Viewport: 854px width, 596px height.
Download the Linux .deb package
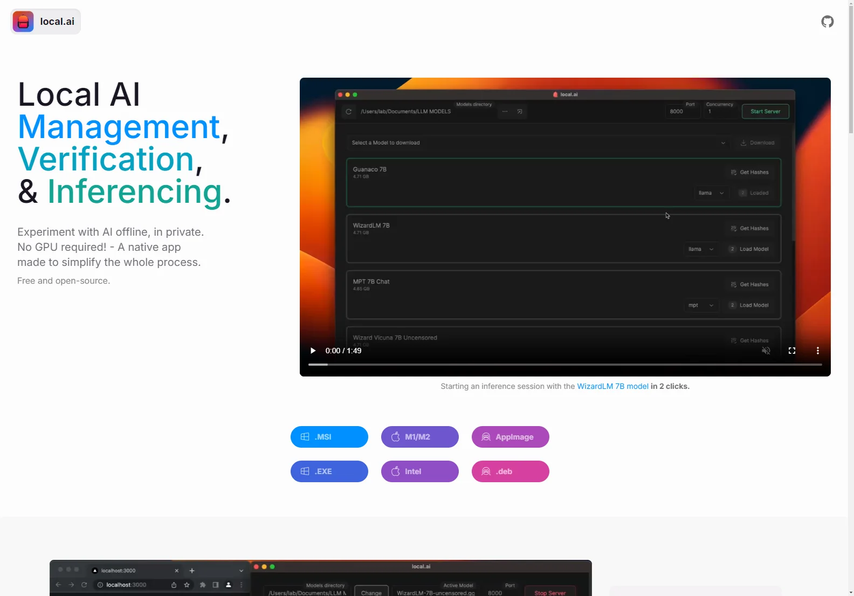[x=511, y=471]
